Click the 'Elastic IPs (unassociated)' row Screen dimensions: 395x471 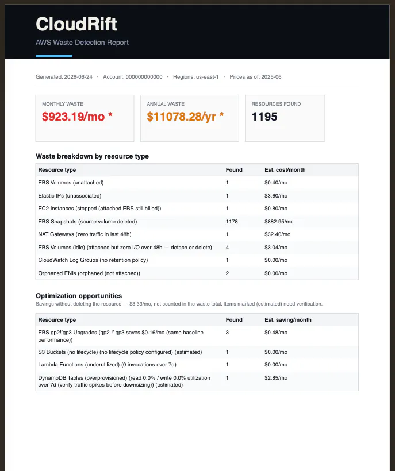pos(197,196)
